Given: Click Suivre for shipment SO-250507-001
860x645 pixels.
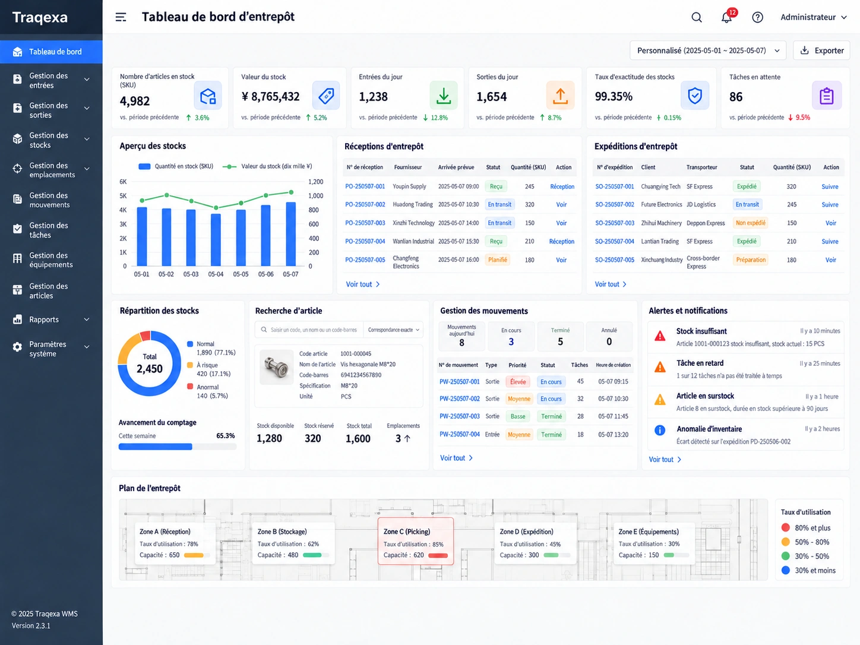Looking at the screenshot, I should [830, 186].
